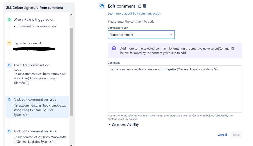Expand the Comment Visibility section

tap(124, 124)
